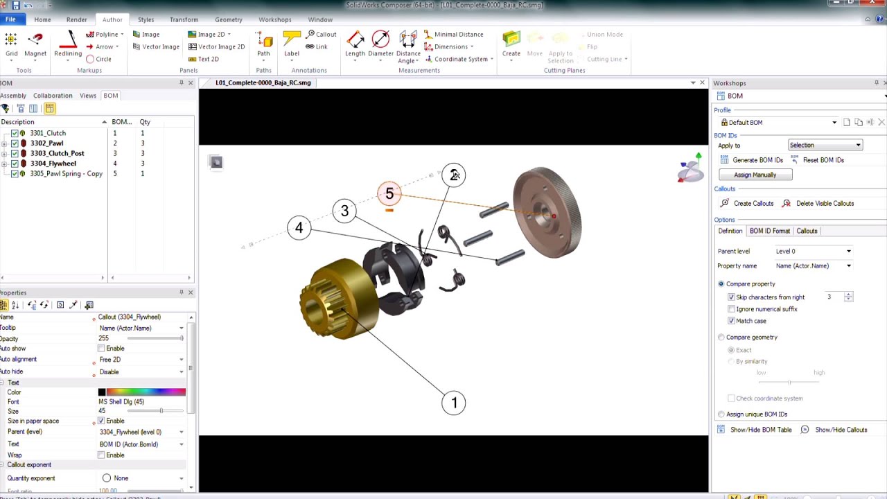Add an Image 2D panel
887x499 pixels.
click(209, 34)
